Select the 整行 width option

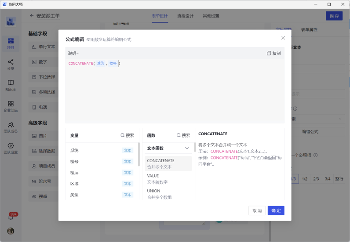339,179
